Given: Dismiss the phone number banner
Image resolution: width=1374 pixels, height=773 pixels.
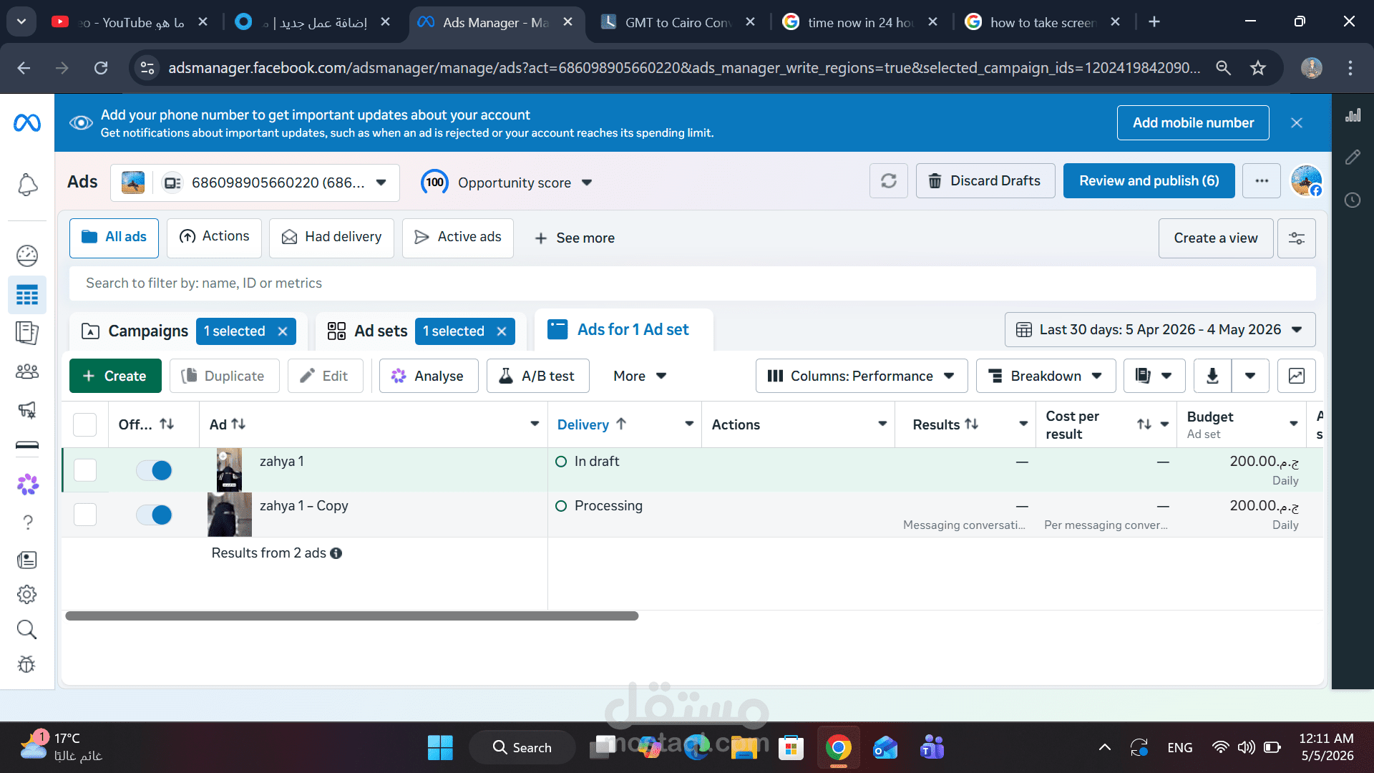Looking at the screenshot, I should click(x=1297, y=123).
